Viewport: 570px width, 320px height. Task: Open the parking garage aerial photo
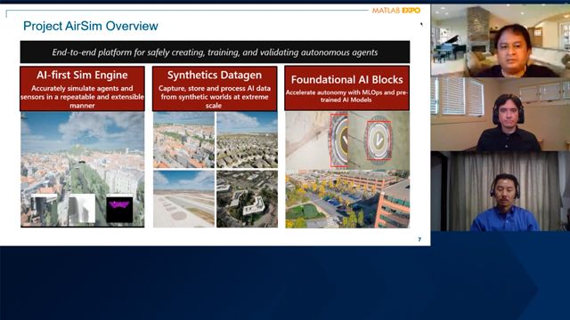[x=347, y=199]
